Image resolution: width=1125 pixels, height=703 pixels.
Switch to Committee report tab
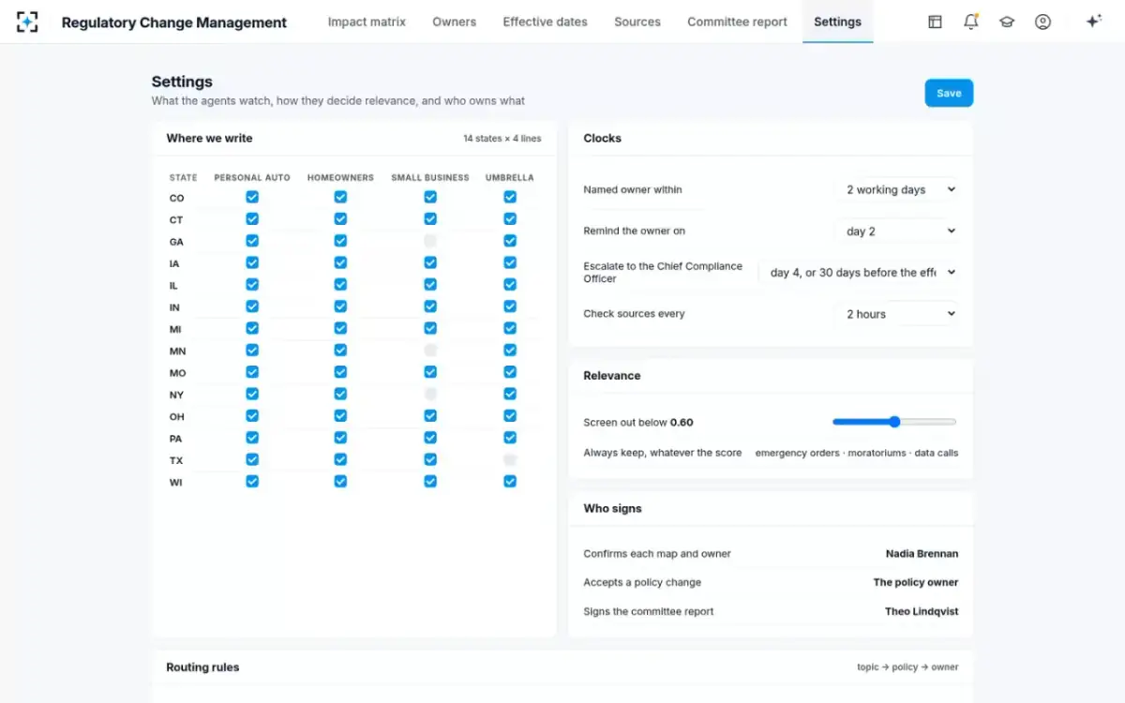737,22
